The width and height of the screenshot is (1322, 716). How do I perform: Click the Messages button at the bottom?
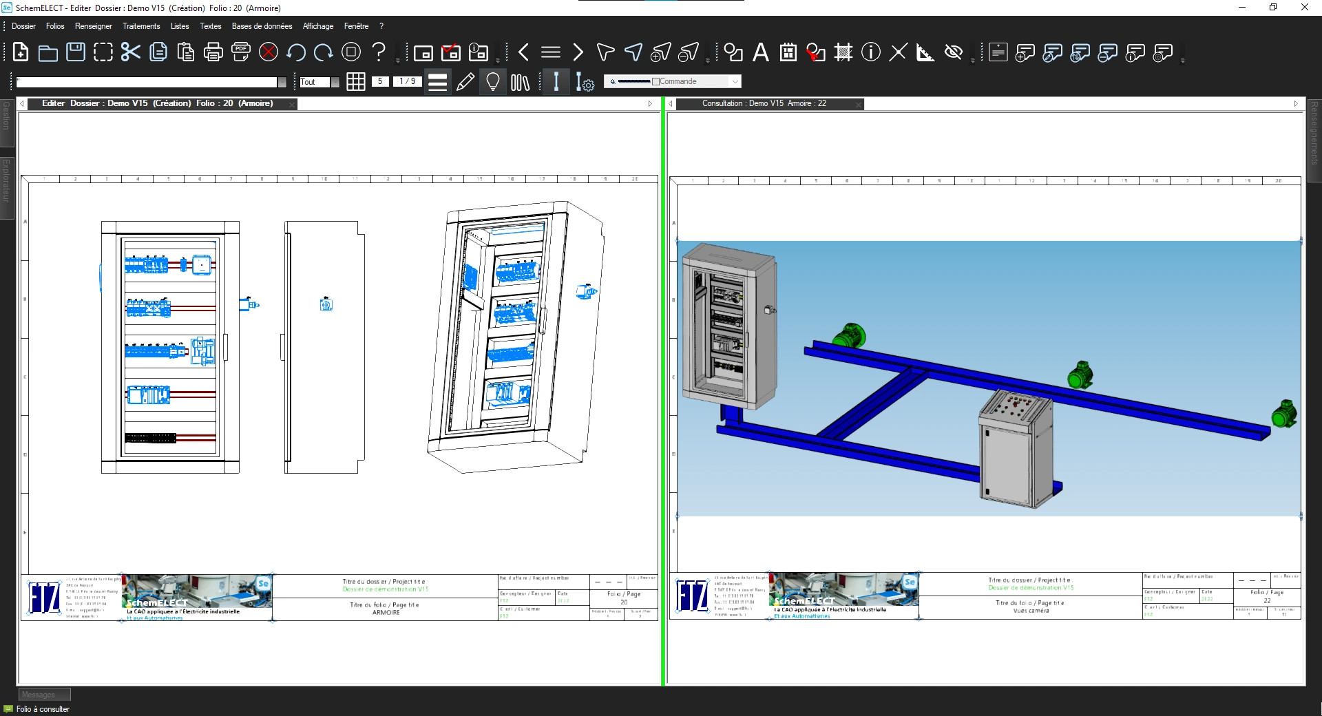(x=44, y=695)
